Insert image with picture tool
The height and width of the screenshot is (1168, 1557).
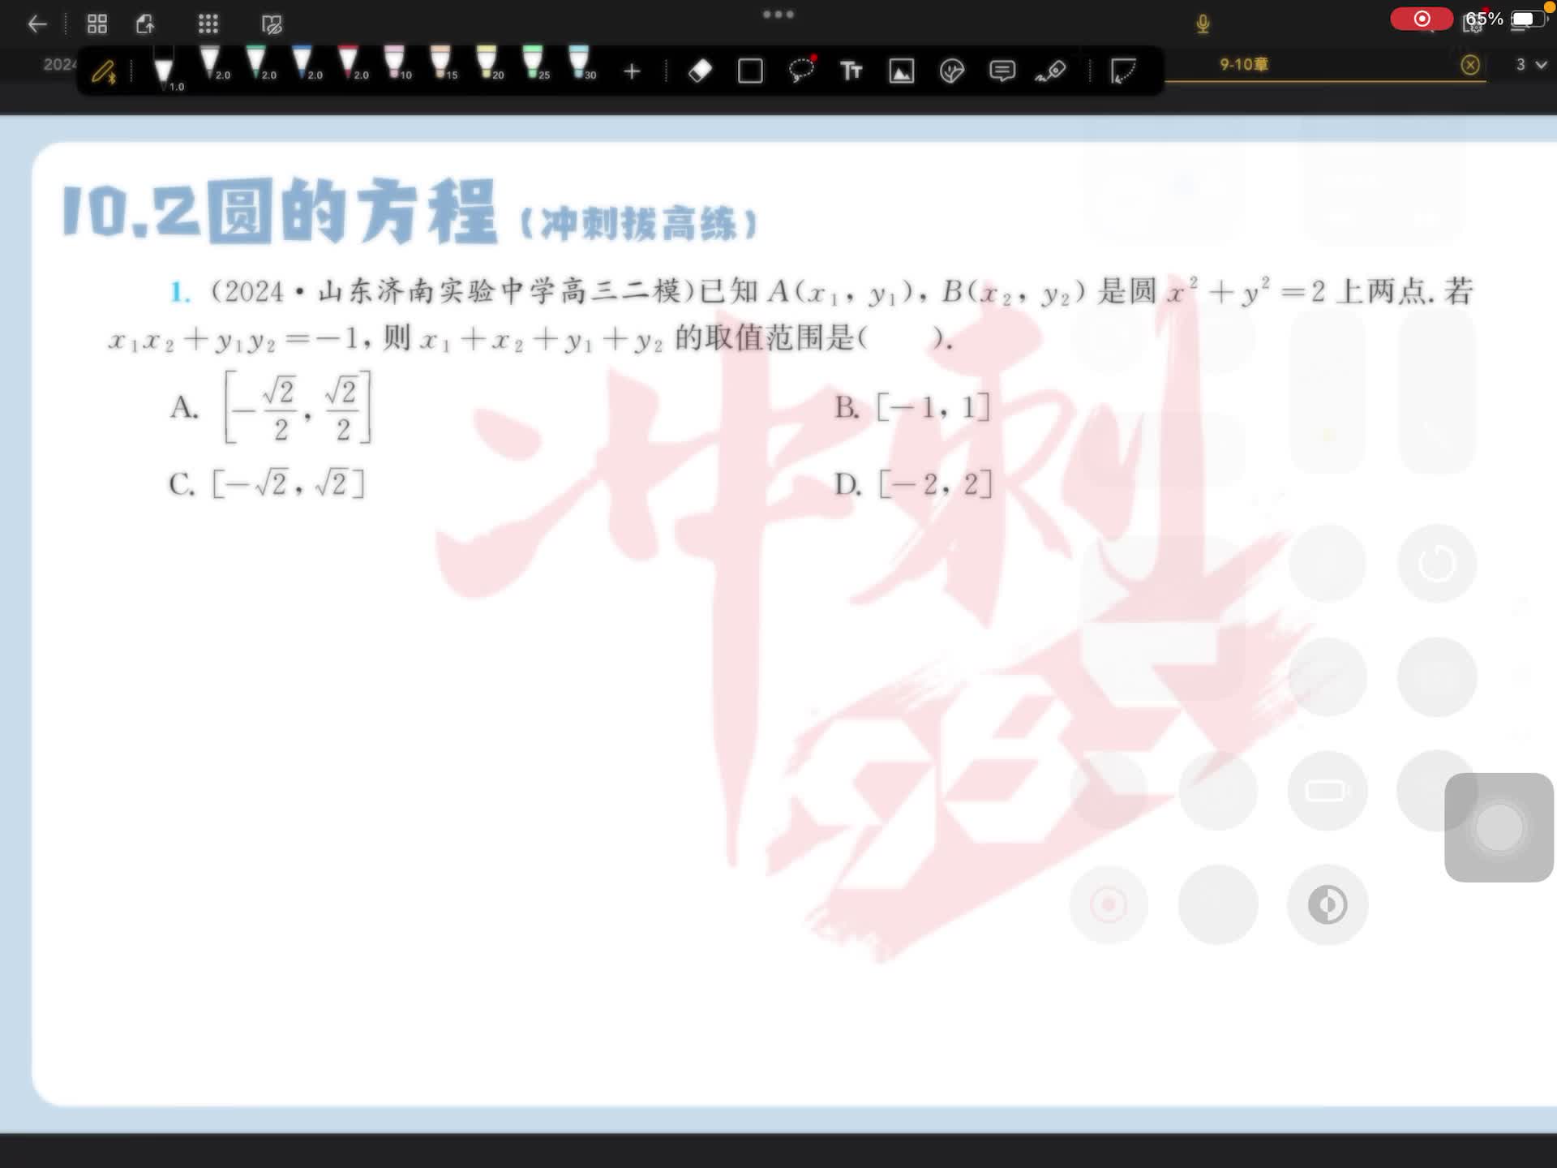901,71
